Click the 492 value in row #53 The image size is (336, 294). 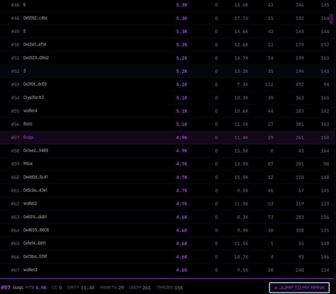click(x=300, y=84)
